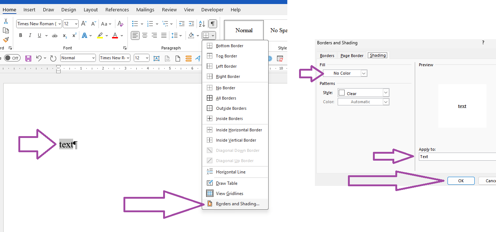Center the text
Image resolution: width=496 pixels, height=232 pixels.
tap(145, 35)
